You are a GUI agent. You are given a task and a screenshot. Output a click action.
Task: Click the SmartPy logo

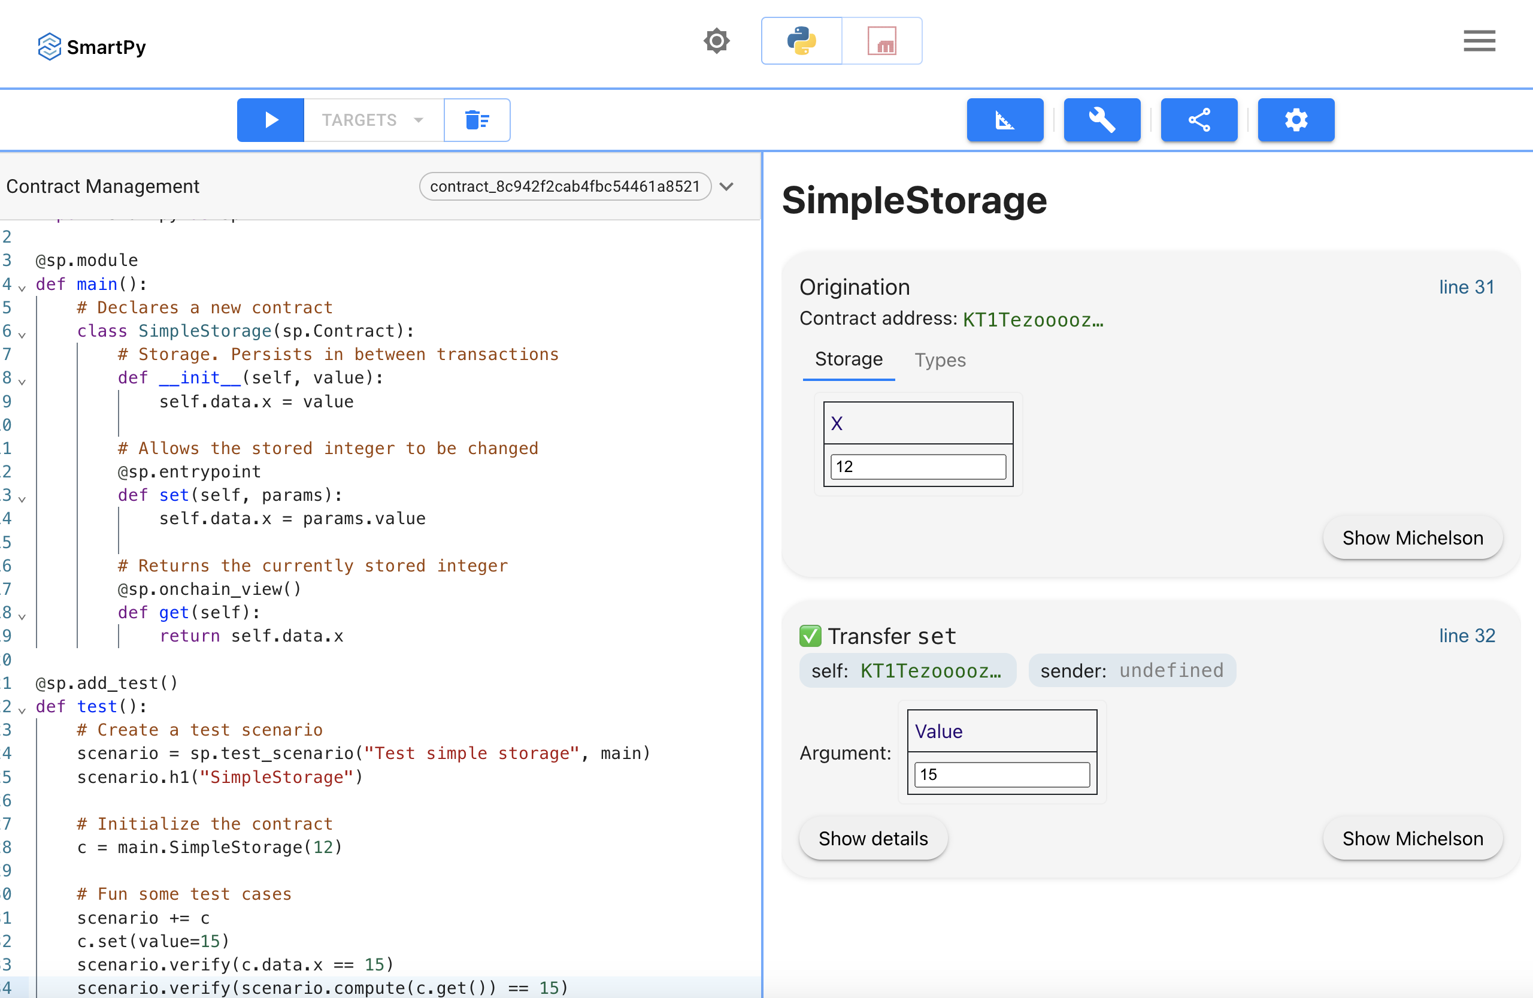click(92, 47)
